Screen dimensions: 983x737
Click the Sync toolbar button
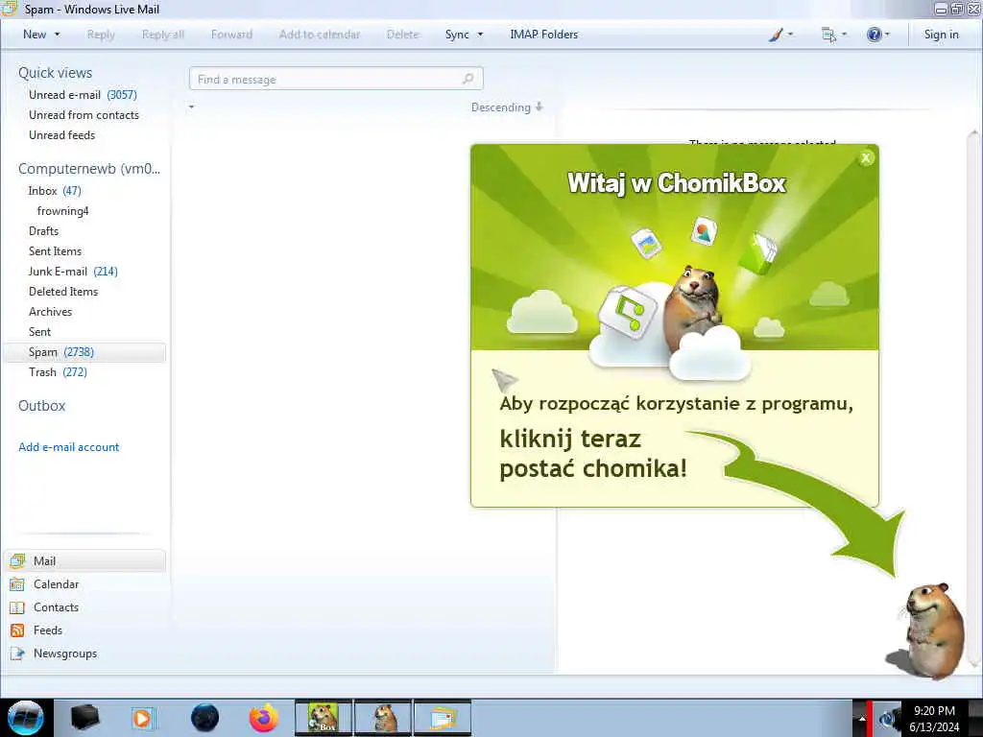pyautogui.click(x=457, y=35)
